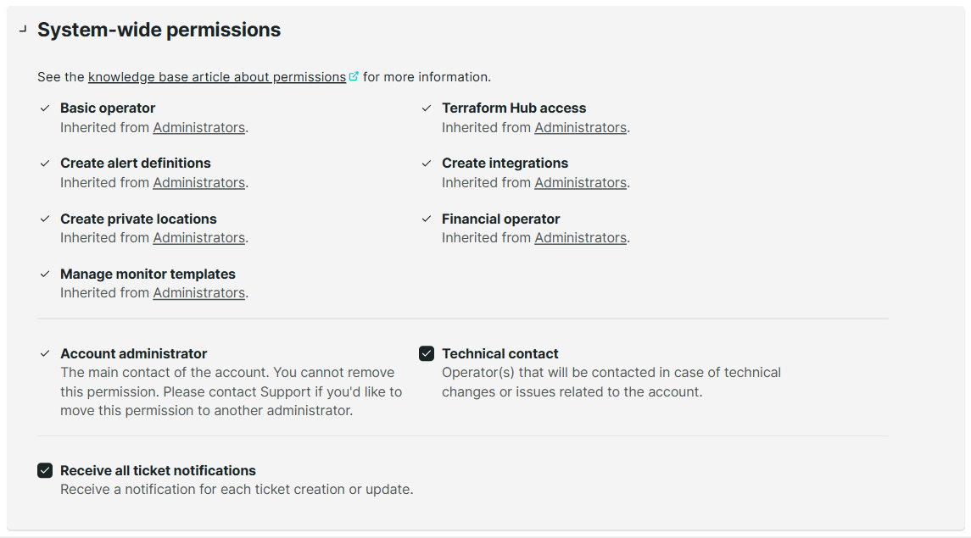Open Administrators link under Basic operator
This screenshot has width=971, height=538.
(x=198, y=127)
